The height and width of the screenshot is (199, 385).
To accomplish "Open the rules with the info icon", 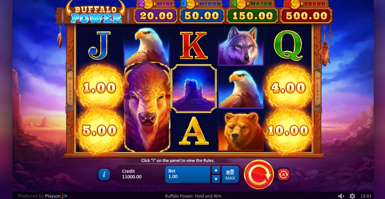I will click(104, 175).
